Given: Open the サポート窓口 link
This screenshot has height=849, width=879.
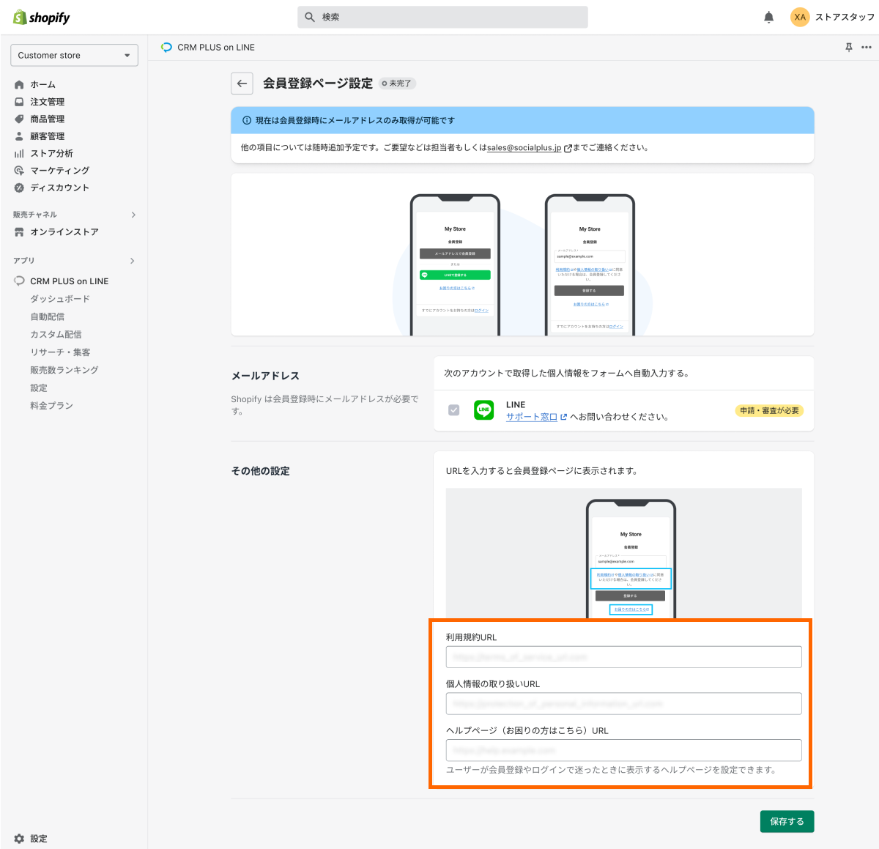Looking at the screenshot, I should (532, 417).
